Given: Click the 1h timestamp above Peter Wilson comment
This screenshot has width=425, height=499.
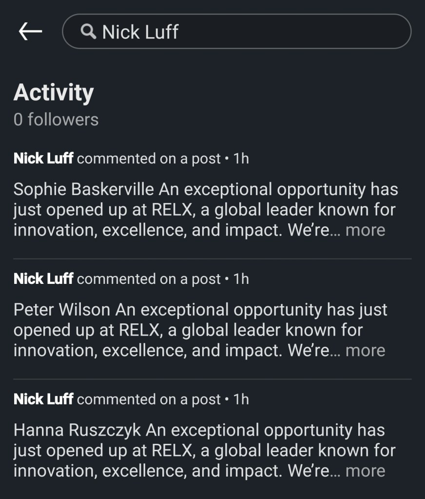Looking at the screenshot, I should tap(241, 279).
